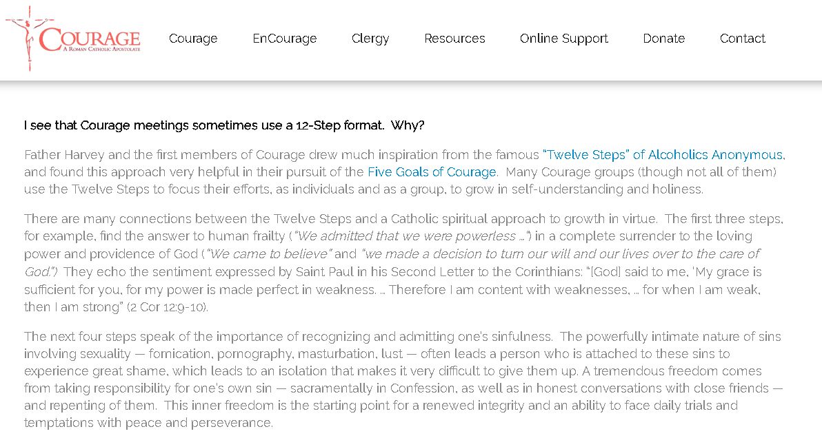This screenshot has width=822, height=438.
Task: Open the Five Goals of Courage link
Action: click(432, 172)
